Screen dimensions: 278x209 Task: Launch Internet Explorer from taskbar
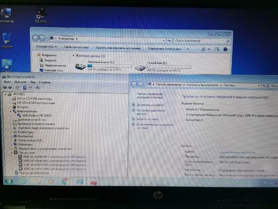click(23, 181)
